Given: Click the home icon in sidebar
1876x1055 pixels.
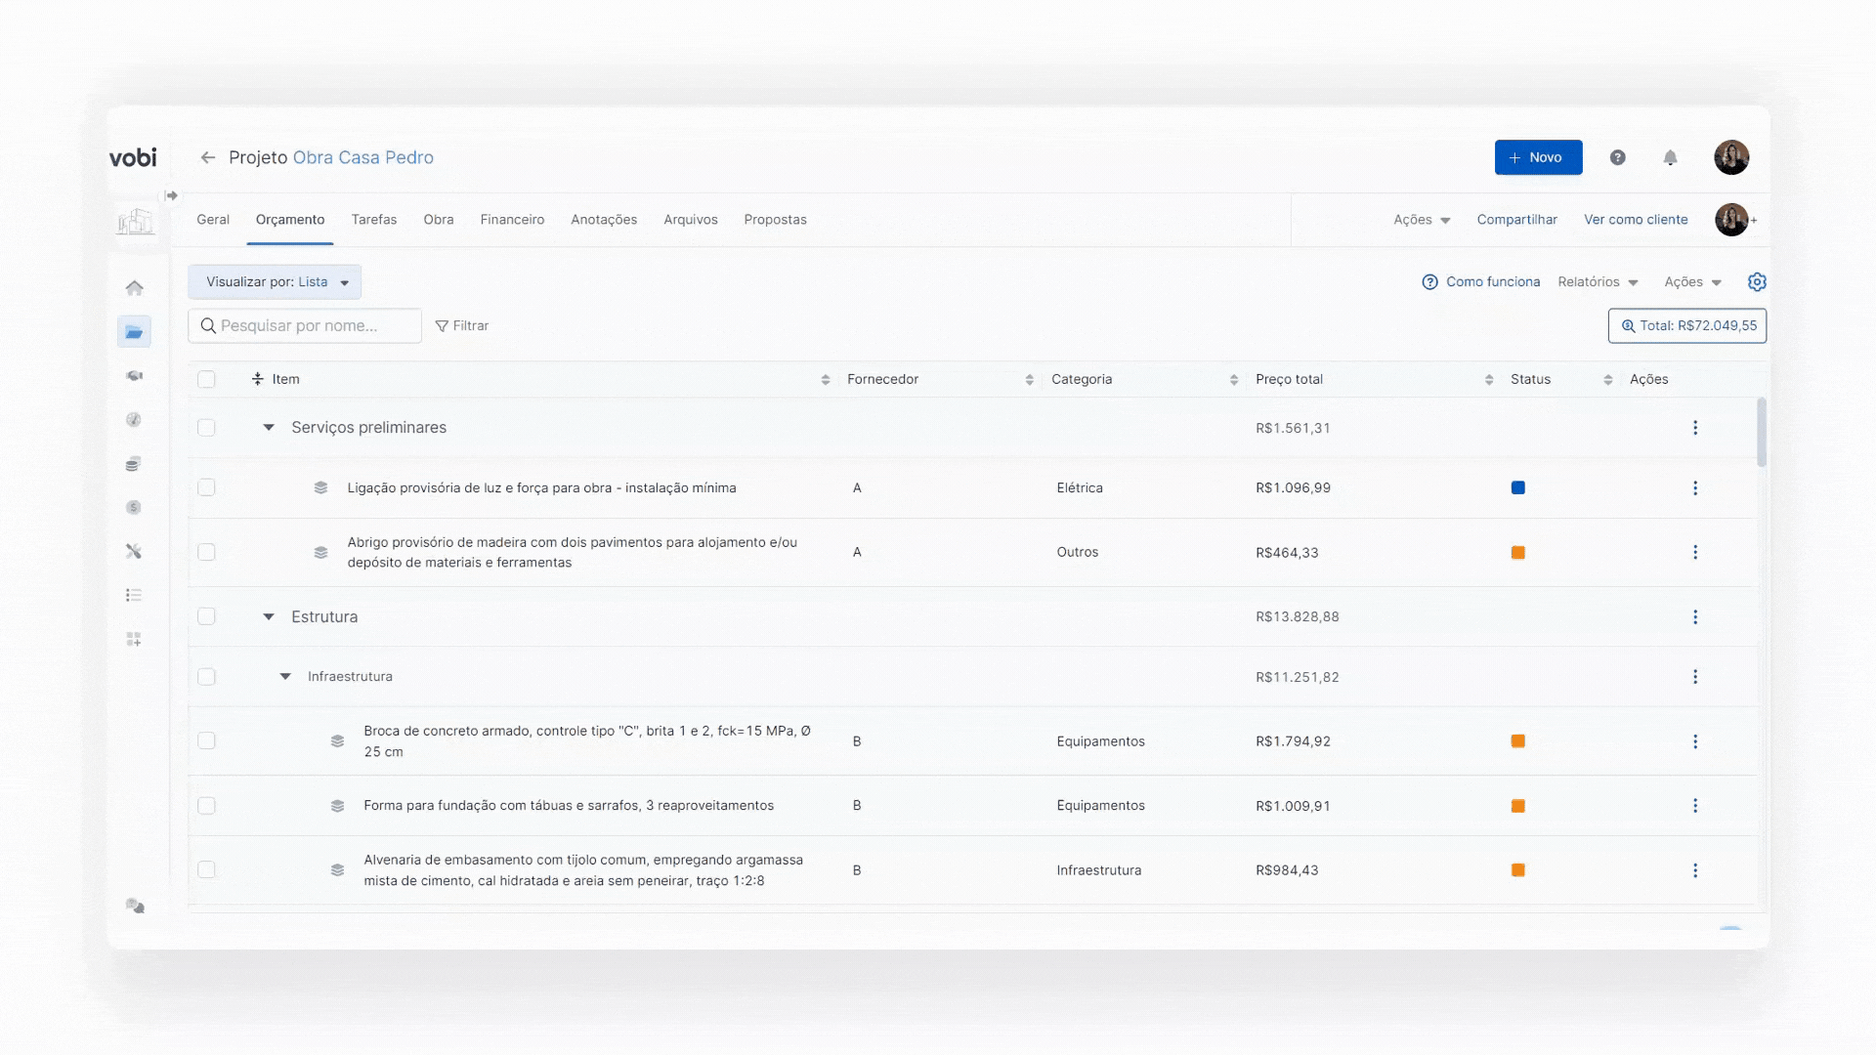Looking at the screenshot, I should [x=135, y=288].
